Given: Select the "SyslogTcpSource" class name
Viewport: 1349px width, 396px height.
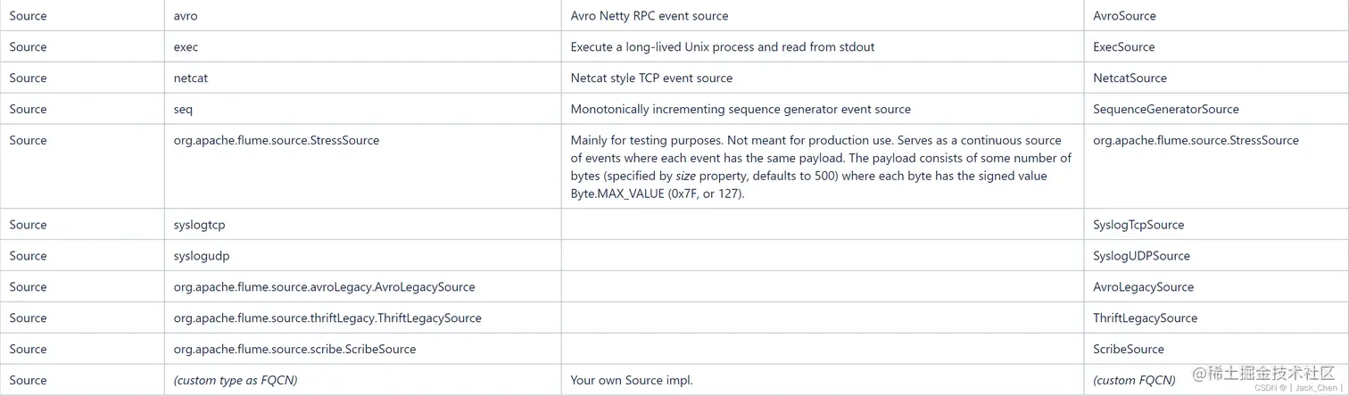Looking at the screenshot, I should click(1138, 225).
